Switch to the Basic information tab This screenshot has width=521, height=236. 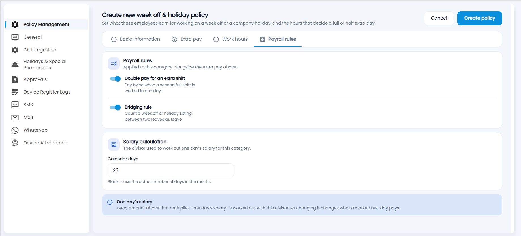coord(136,39)
